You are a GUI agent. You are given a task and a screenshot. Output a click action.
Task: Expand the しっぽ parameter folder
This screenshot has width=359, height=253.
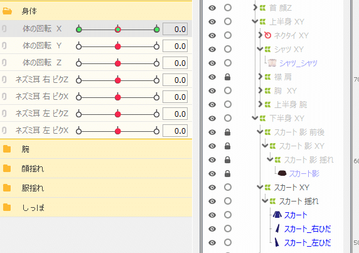(7, 207)
